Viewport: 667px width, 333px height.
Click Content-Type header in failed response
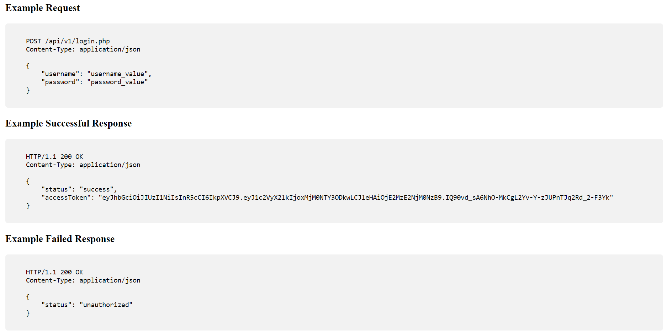(x=83, y=280)
